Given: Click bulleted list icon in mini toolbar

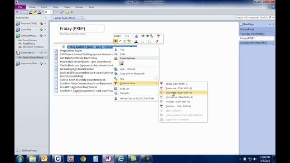Looking at the screenshot, I should (x=143, y=41).
